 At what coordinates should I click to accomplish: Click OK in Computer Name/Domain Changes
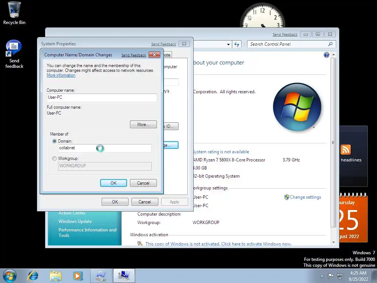pos(113,183)
